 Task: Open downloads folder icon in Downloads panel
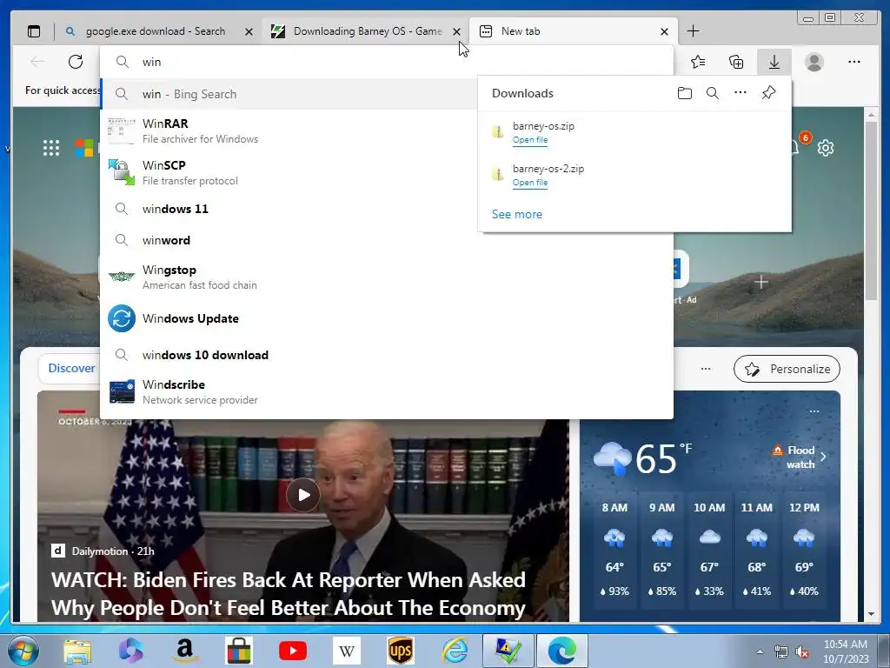pos(685,93)
